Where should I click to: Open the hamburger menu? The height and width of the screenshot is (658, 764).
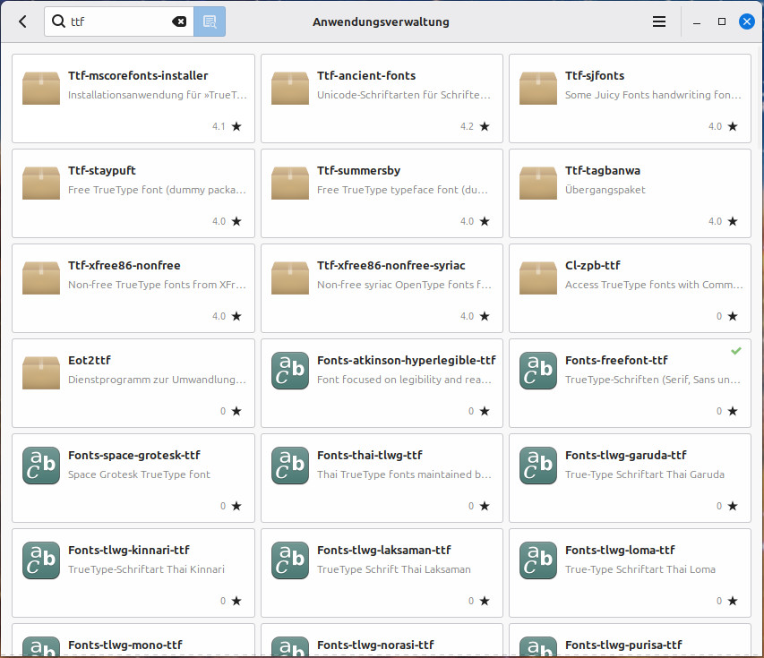658,21
